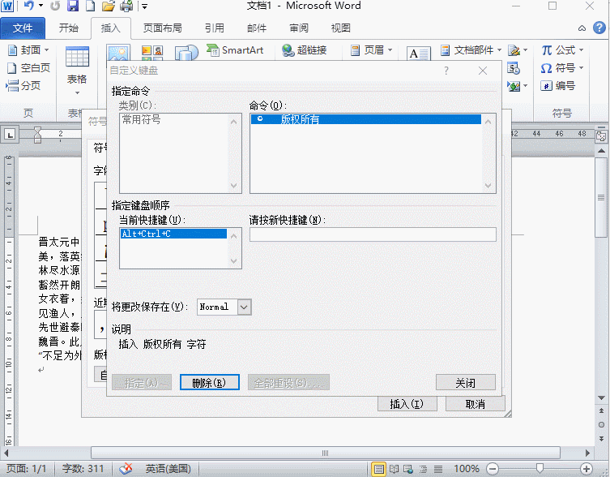The height and width of the screenshot is (477, 610).
Task: Click the 取消 button in symbol dialog
Action: 475,404
